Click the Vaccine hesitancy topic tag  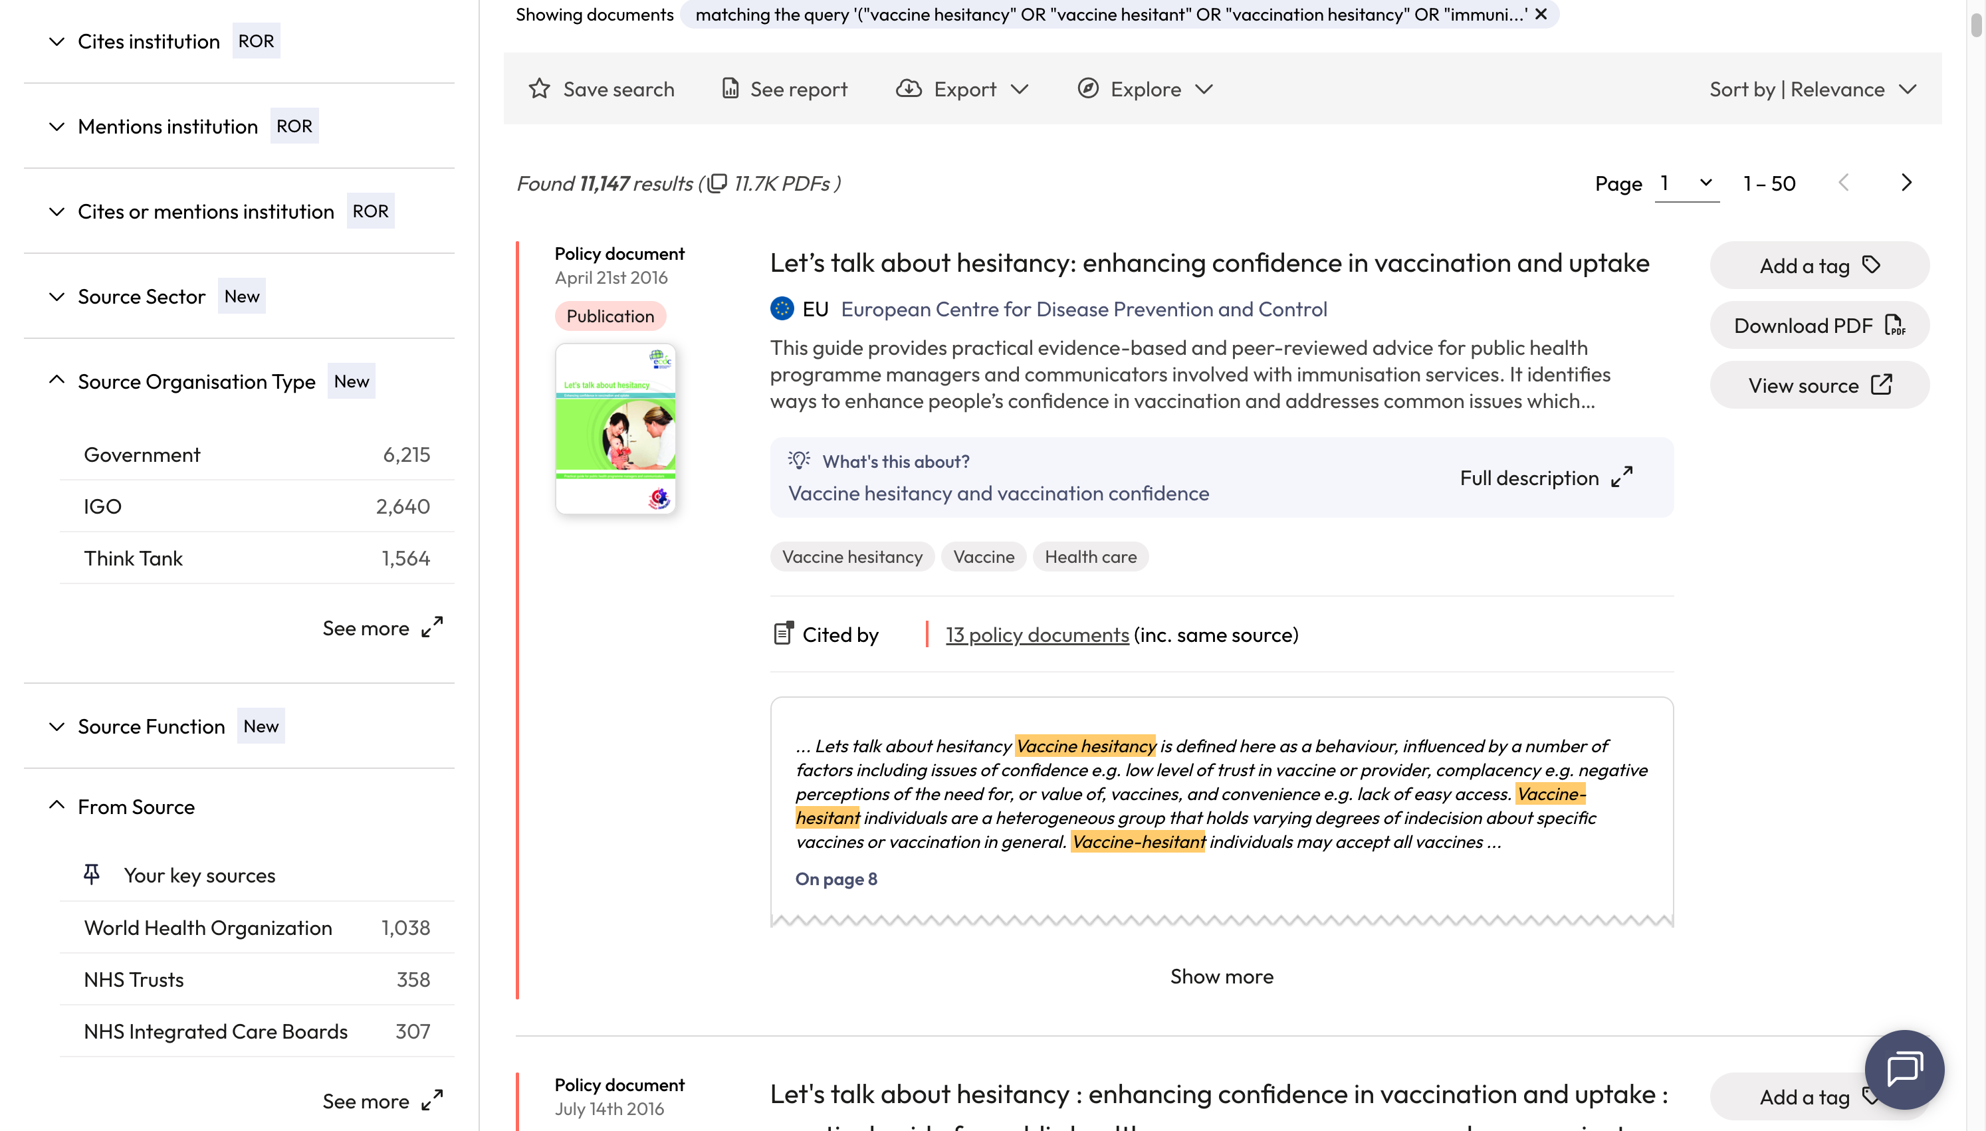click(852, 556)
